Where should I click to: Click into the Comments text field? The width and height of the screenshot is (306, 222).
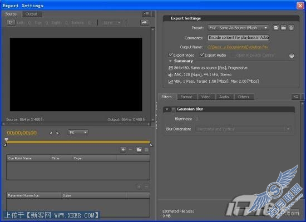[238, 38]
